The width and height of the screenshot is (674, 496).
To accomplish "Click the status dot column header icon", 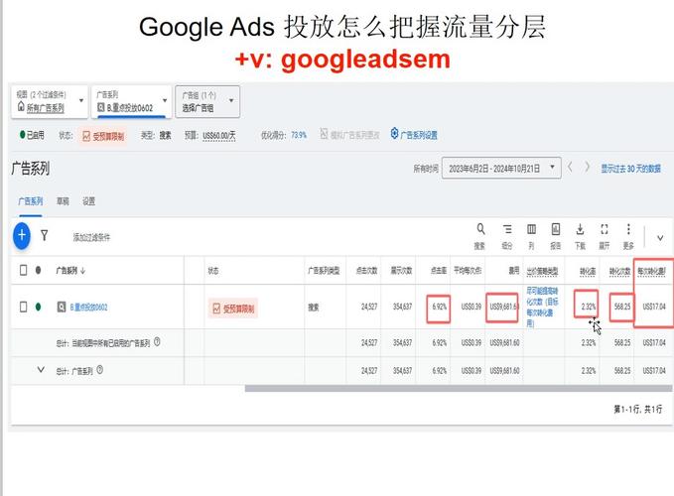I will click(39, 270).
